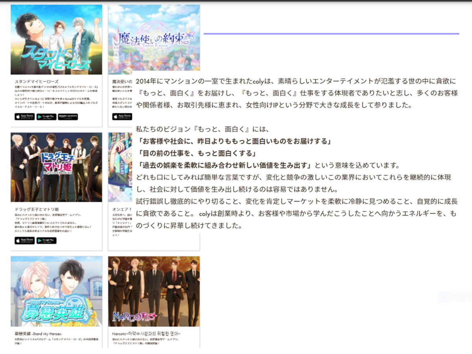Open App Store badge under スタンドマイヒーローズ
Viewport: 472px width, 354px height.
coord(24,117)
